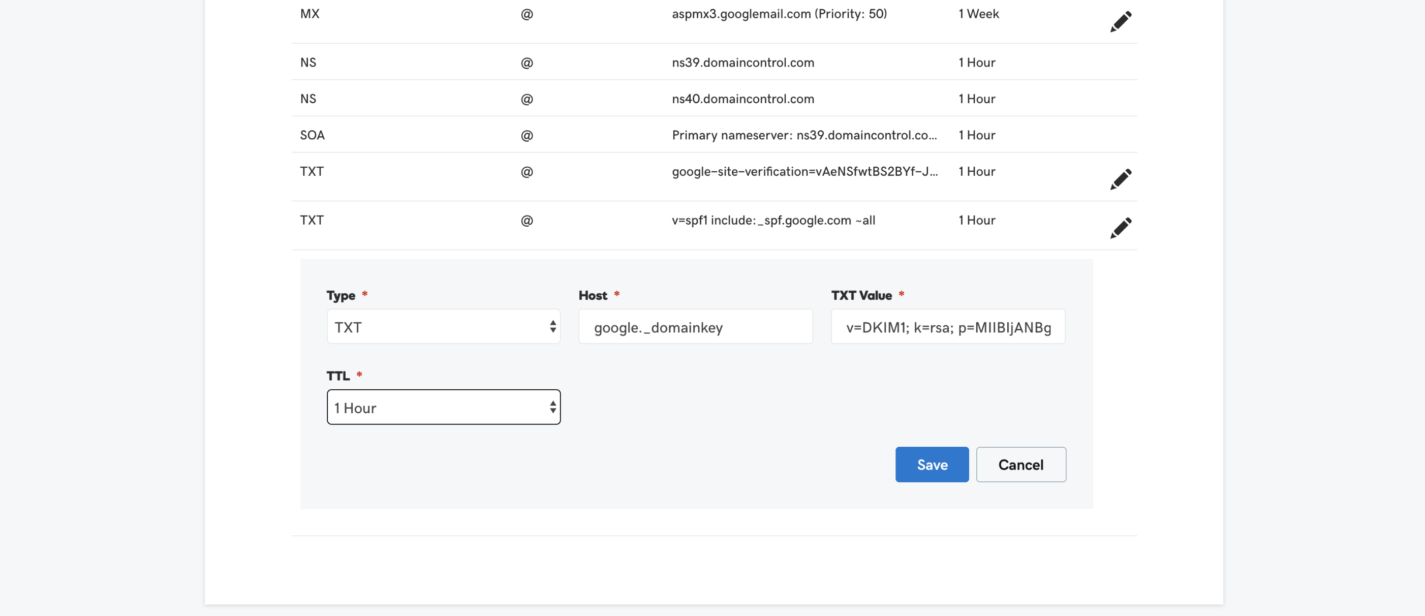1425x616 pixels.
Task: Open the TTL dropdown showing 1 Hour
Action: pyautogui.click(x=443, y=407)
